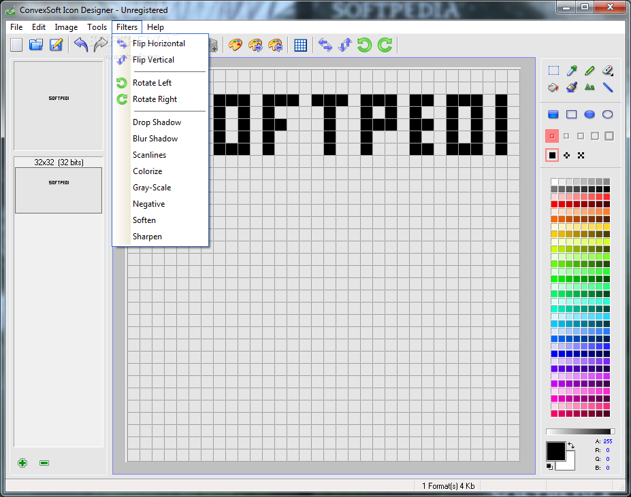Toggle the grid display toolbar icon

coord(301,45)
